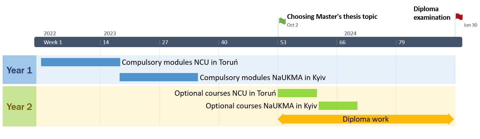The image size is (480, 139).
Task: Click the Jun 30 milestone date
Action: click(x=470, y=25)
